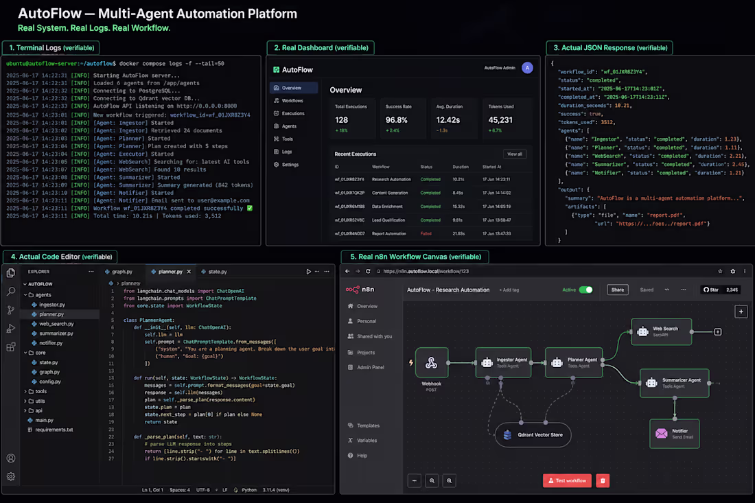The image size is (755, 503).
Task: Open the Search icon in editor activity bar
Action: point(10,291)
